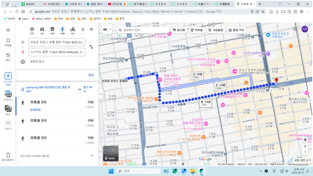Open the 정보 bookmarks folder
Viewport: 313px width, 176px height.
coord(58,18)
